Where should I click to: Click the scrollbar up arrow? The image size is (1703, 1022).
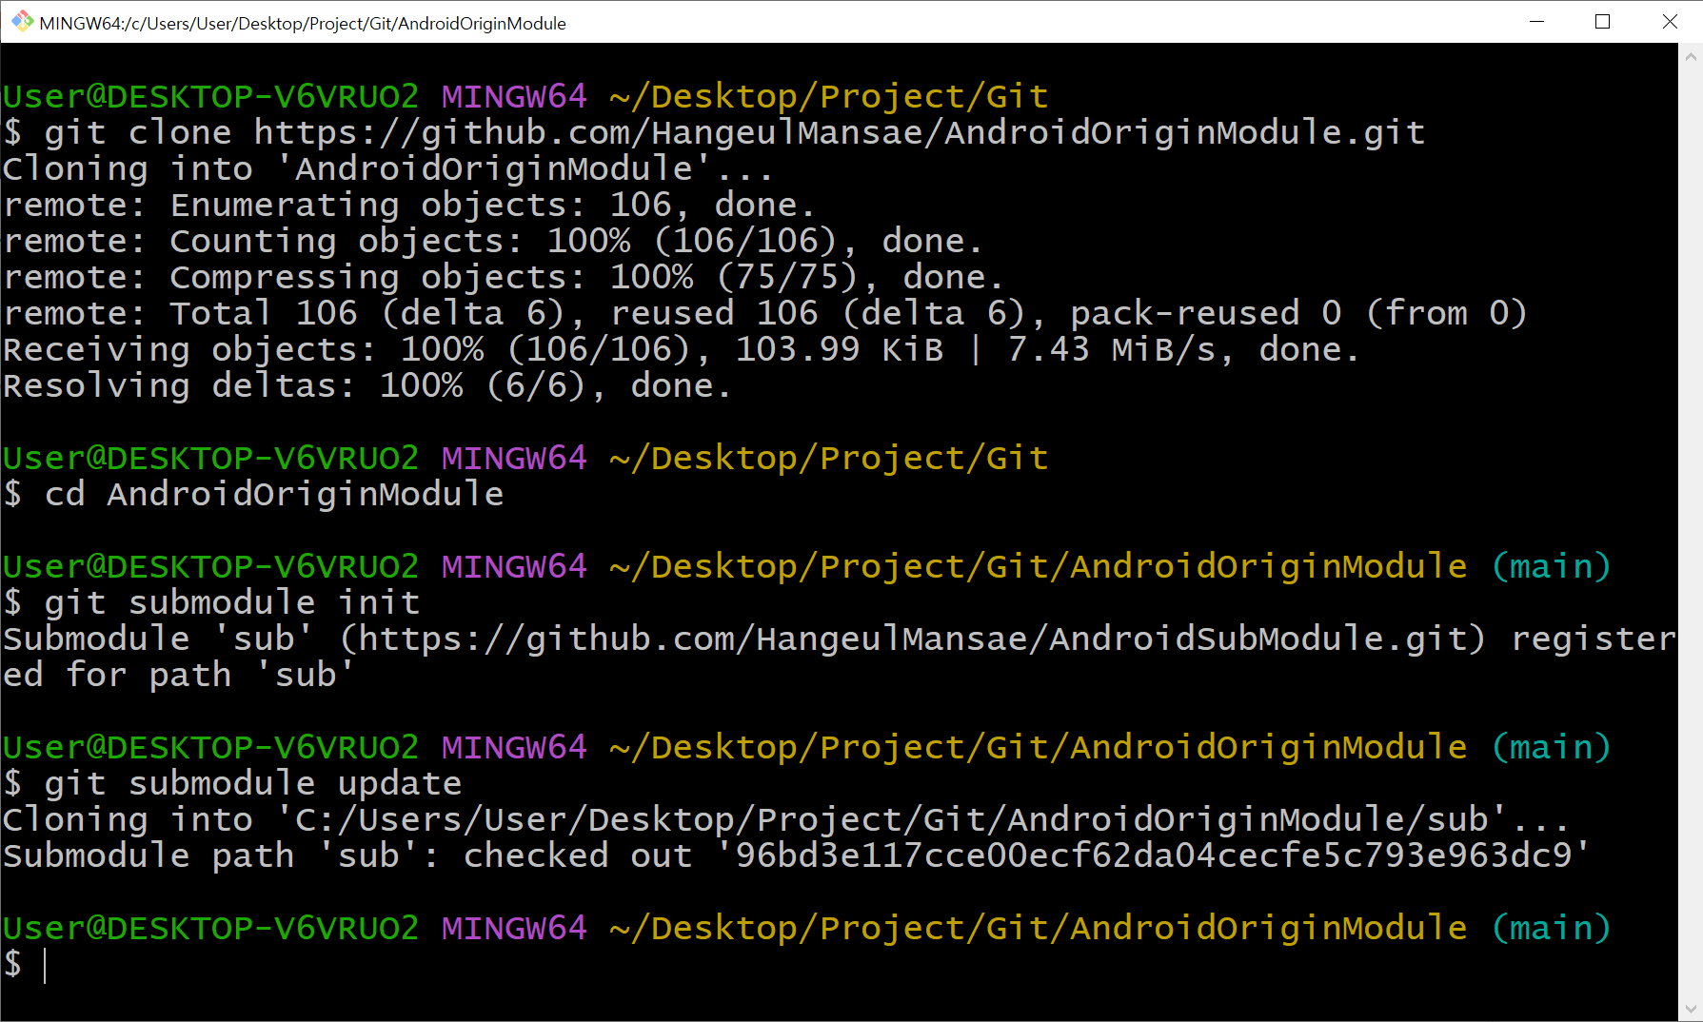pos(1691,56)
